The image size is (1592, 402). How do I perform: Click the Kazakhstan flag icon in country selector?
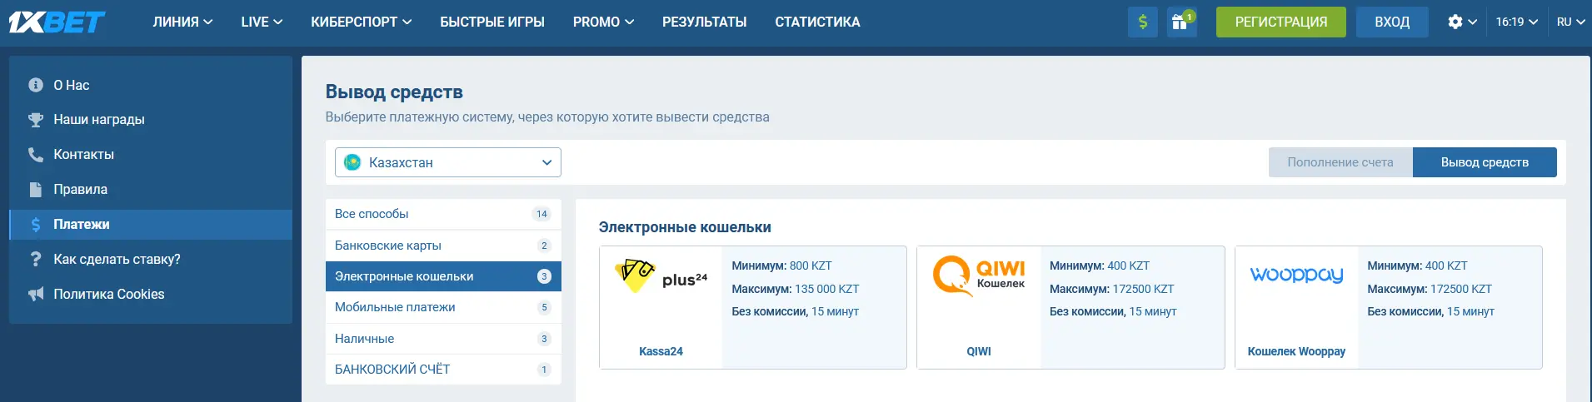(352, 162)
